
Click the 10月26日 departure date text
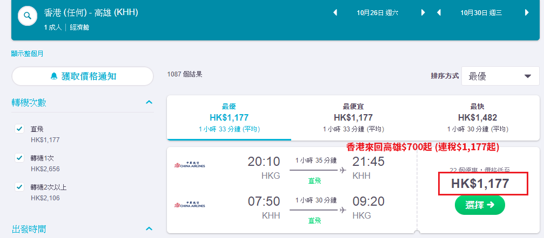378,13
